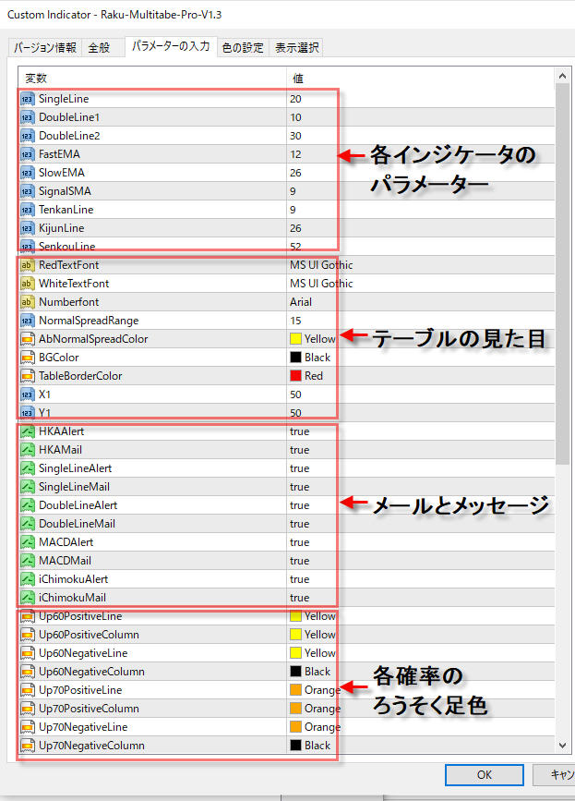Click the integer icon beside FastEMA

point(27,154)
